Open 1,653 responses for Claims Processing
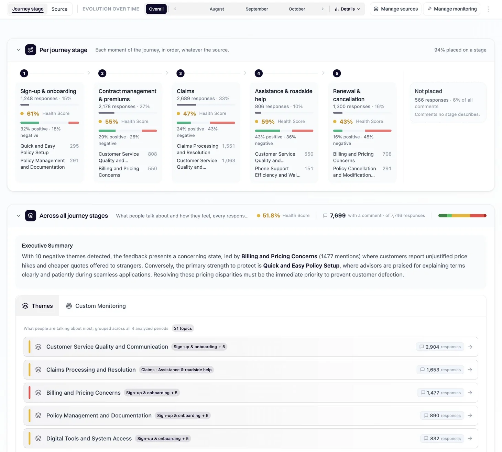The width and height of the screenshot is (502, 452). pos(440,370)
